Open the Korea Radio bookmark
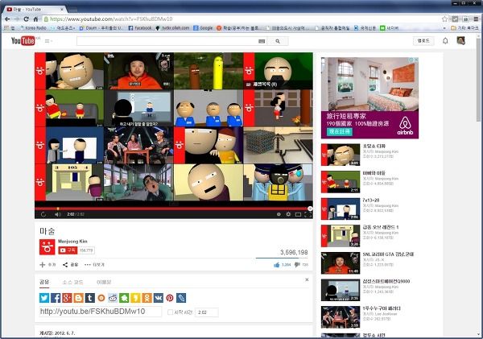 pyautogui.click(x=33, y=28)
